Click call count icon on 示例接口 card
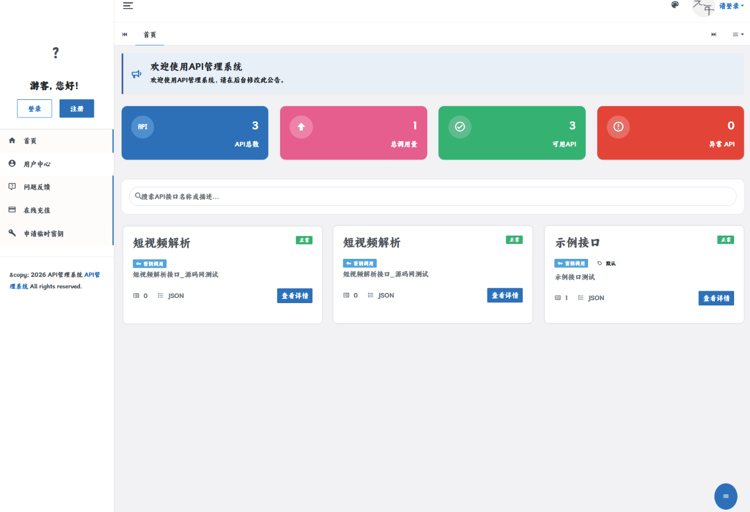Viewport: 750px width, 512px height. point(558,297)
